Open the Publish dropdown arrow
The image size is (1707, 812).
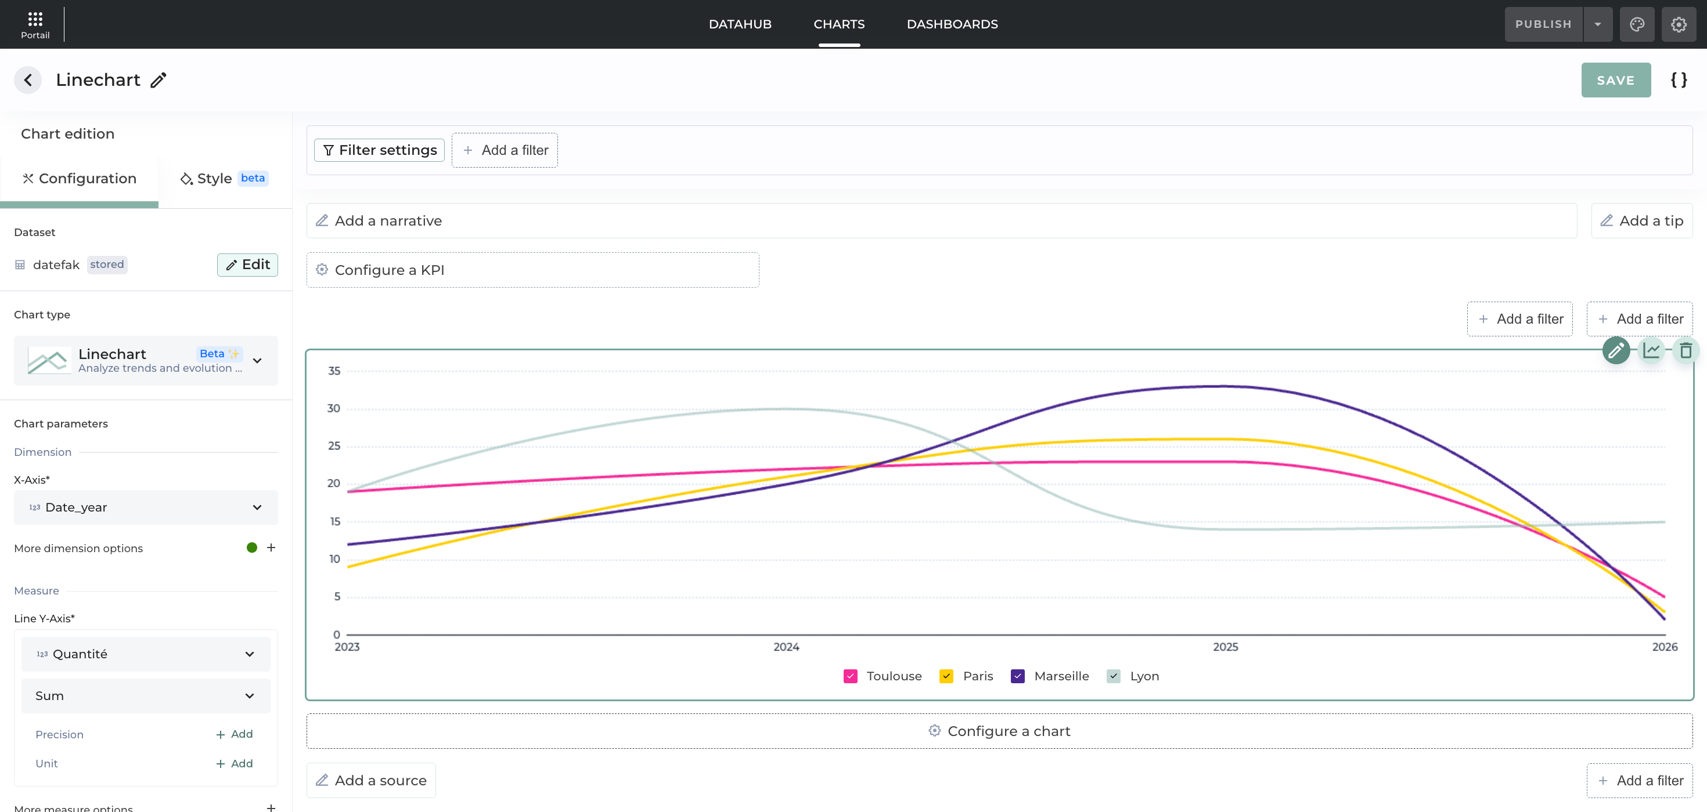point(1598,24)
